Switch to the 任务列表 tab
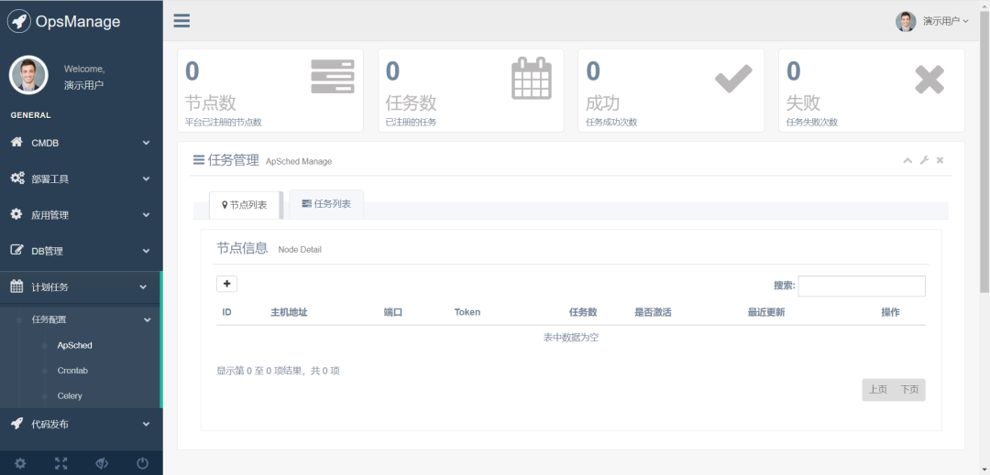990x475 pixels. point(326,204)
